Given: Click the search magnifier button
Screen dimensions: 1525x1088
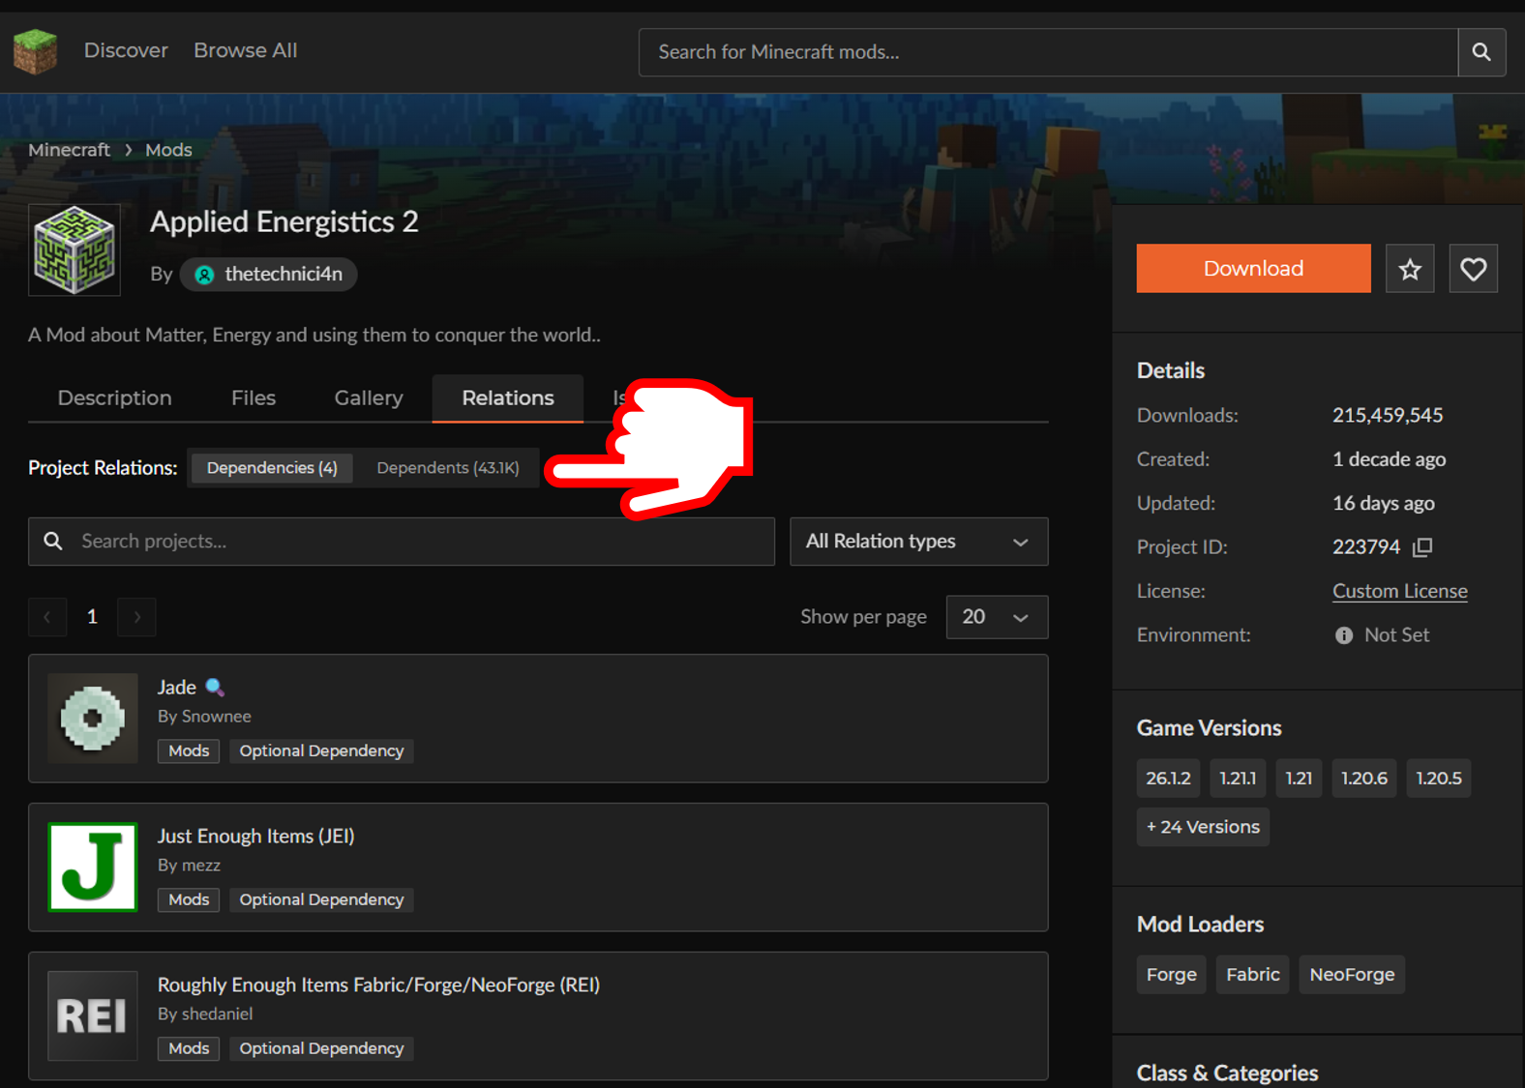Looking at the screenshot, I should (1481, 52).
